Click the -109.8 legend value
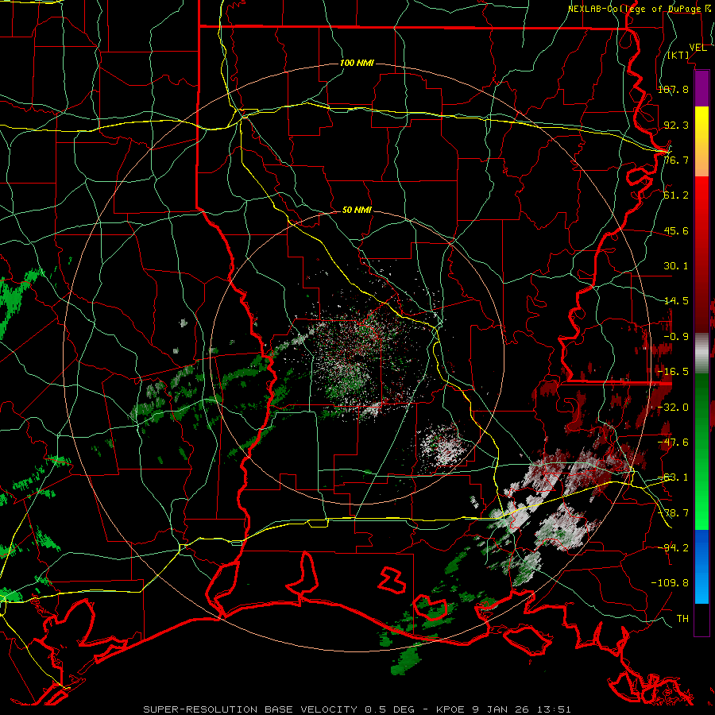The width and height of the screenshot is (715, 715). tap(670, 583)
